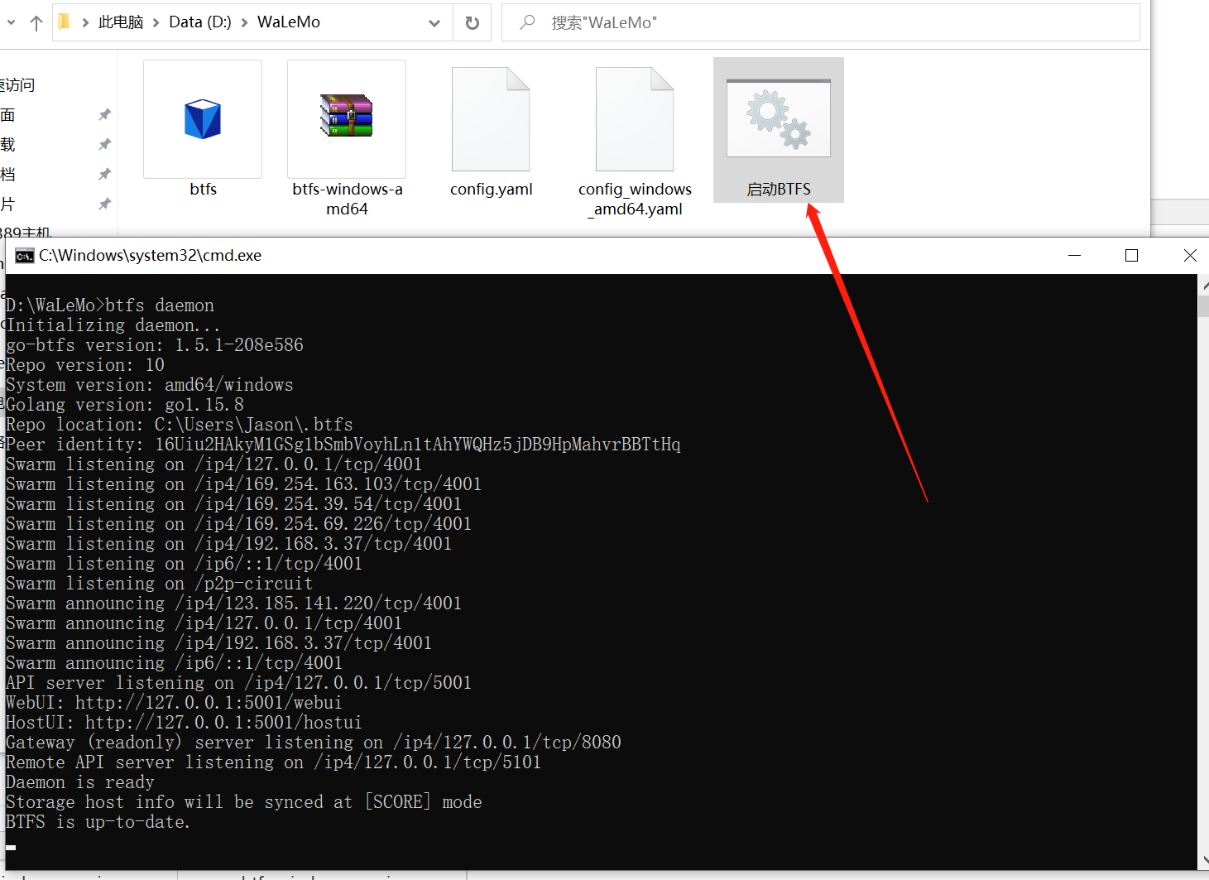Screen dimensions: 1209x880
Task: Click the cmd window vertical scrollbar thumb
Action: point(1202,306)
